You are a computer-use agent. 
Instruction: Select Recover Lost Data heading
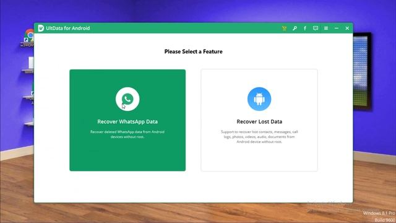[259, 121]
